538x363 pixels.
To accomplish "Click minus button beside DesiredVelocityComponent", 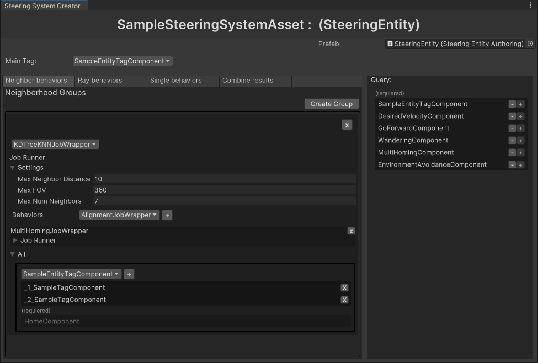I will (x=512, y=116).
